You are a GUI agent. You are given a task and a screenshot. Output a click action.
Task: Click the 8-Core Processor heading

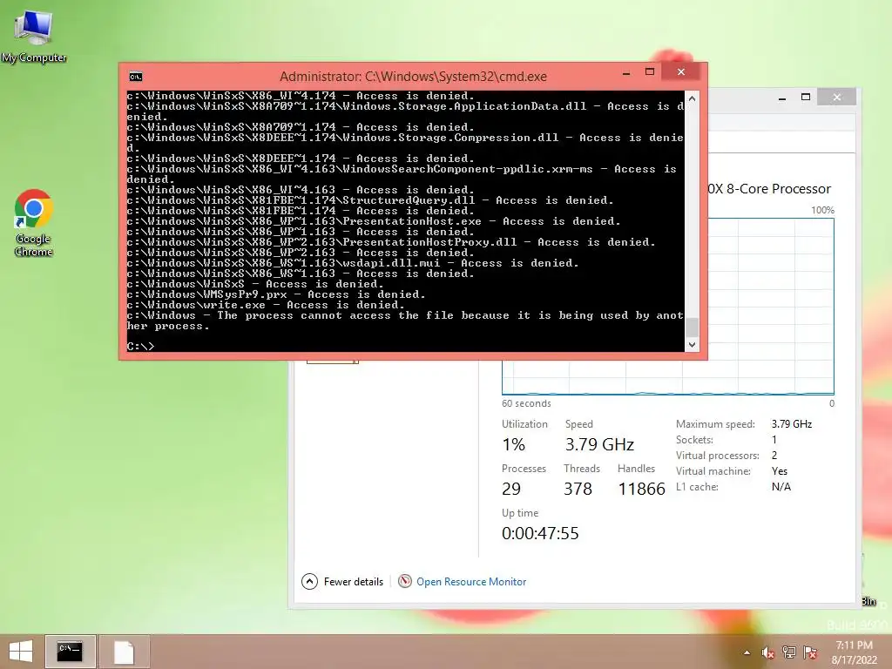pos(770,189)
